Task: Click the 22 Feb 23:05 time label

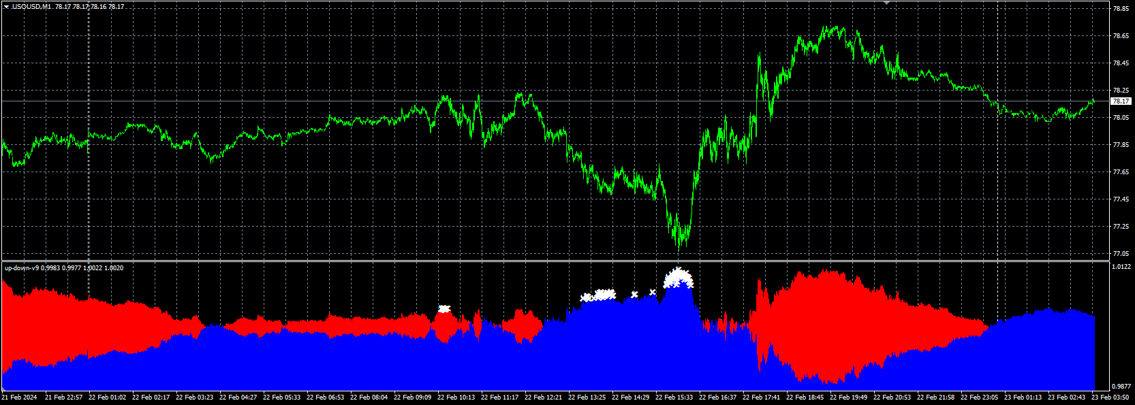Action: (x=979, y=398)
